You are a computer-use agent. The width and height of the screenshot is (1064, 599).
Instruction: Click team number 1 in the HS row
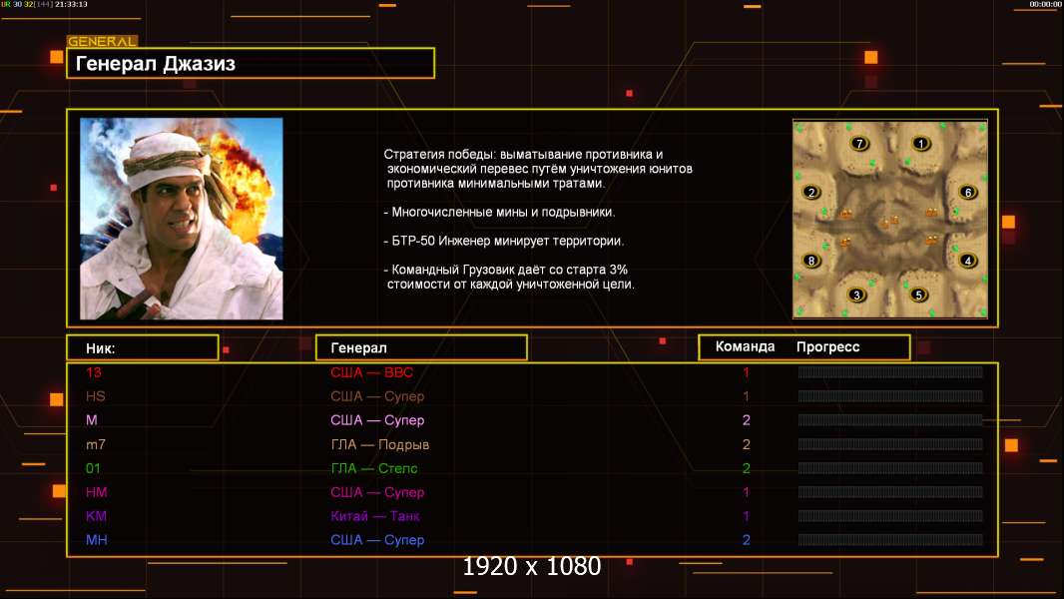click(746, 396)
